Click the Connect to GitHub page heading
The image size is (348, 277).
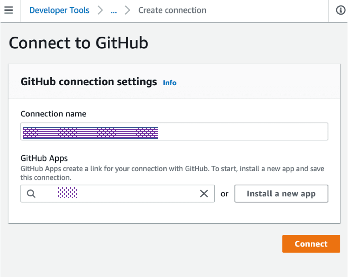(79, 43)
